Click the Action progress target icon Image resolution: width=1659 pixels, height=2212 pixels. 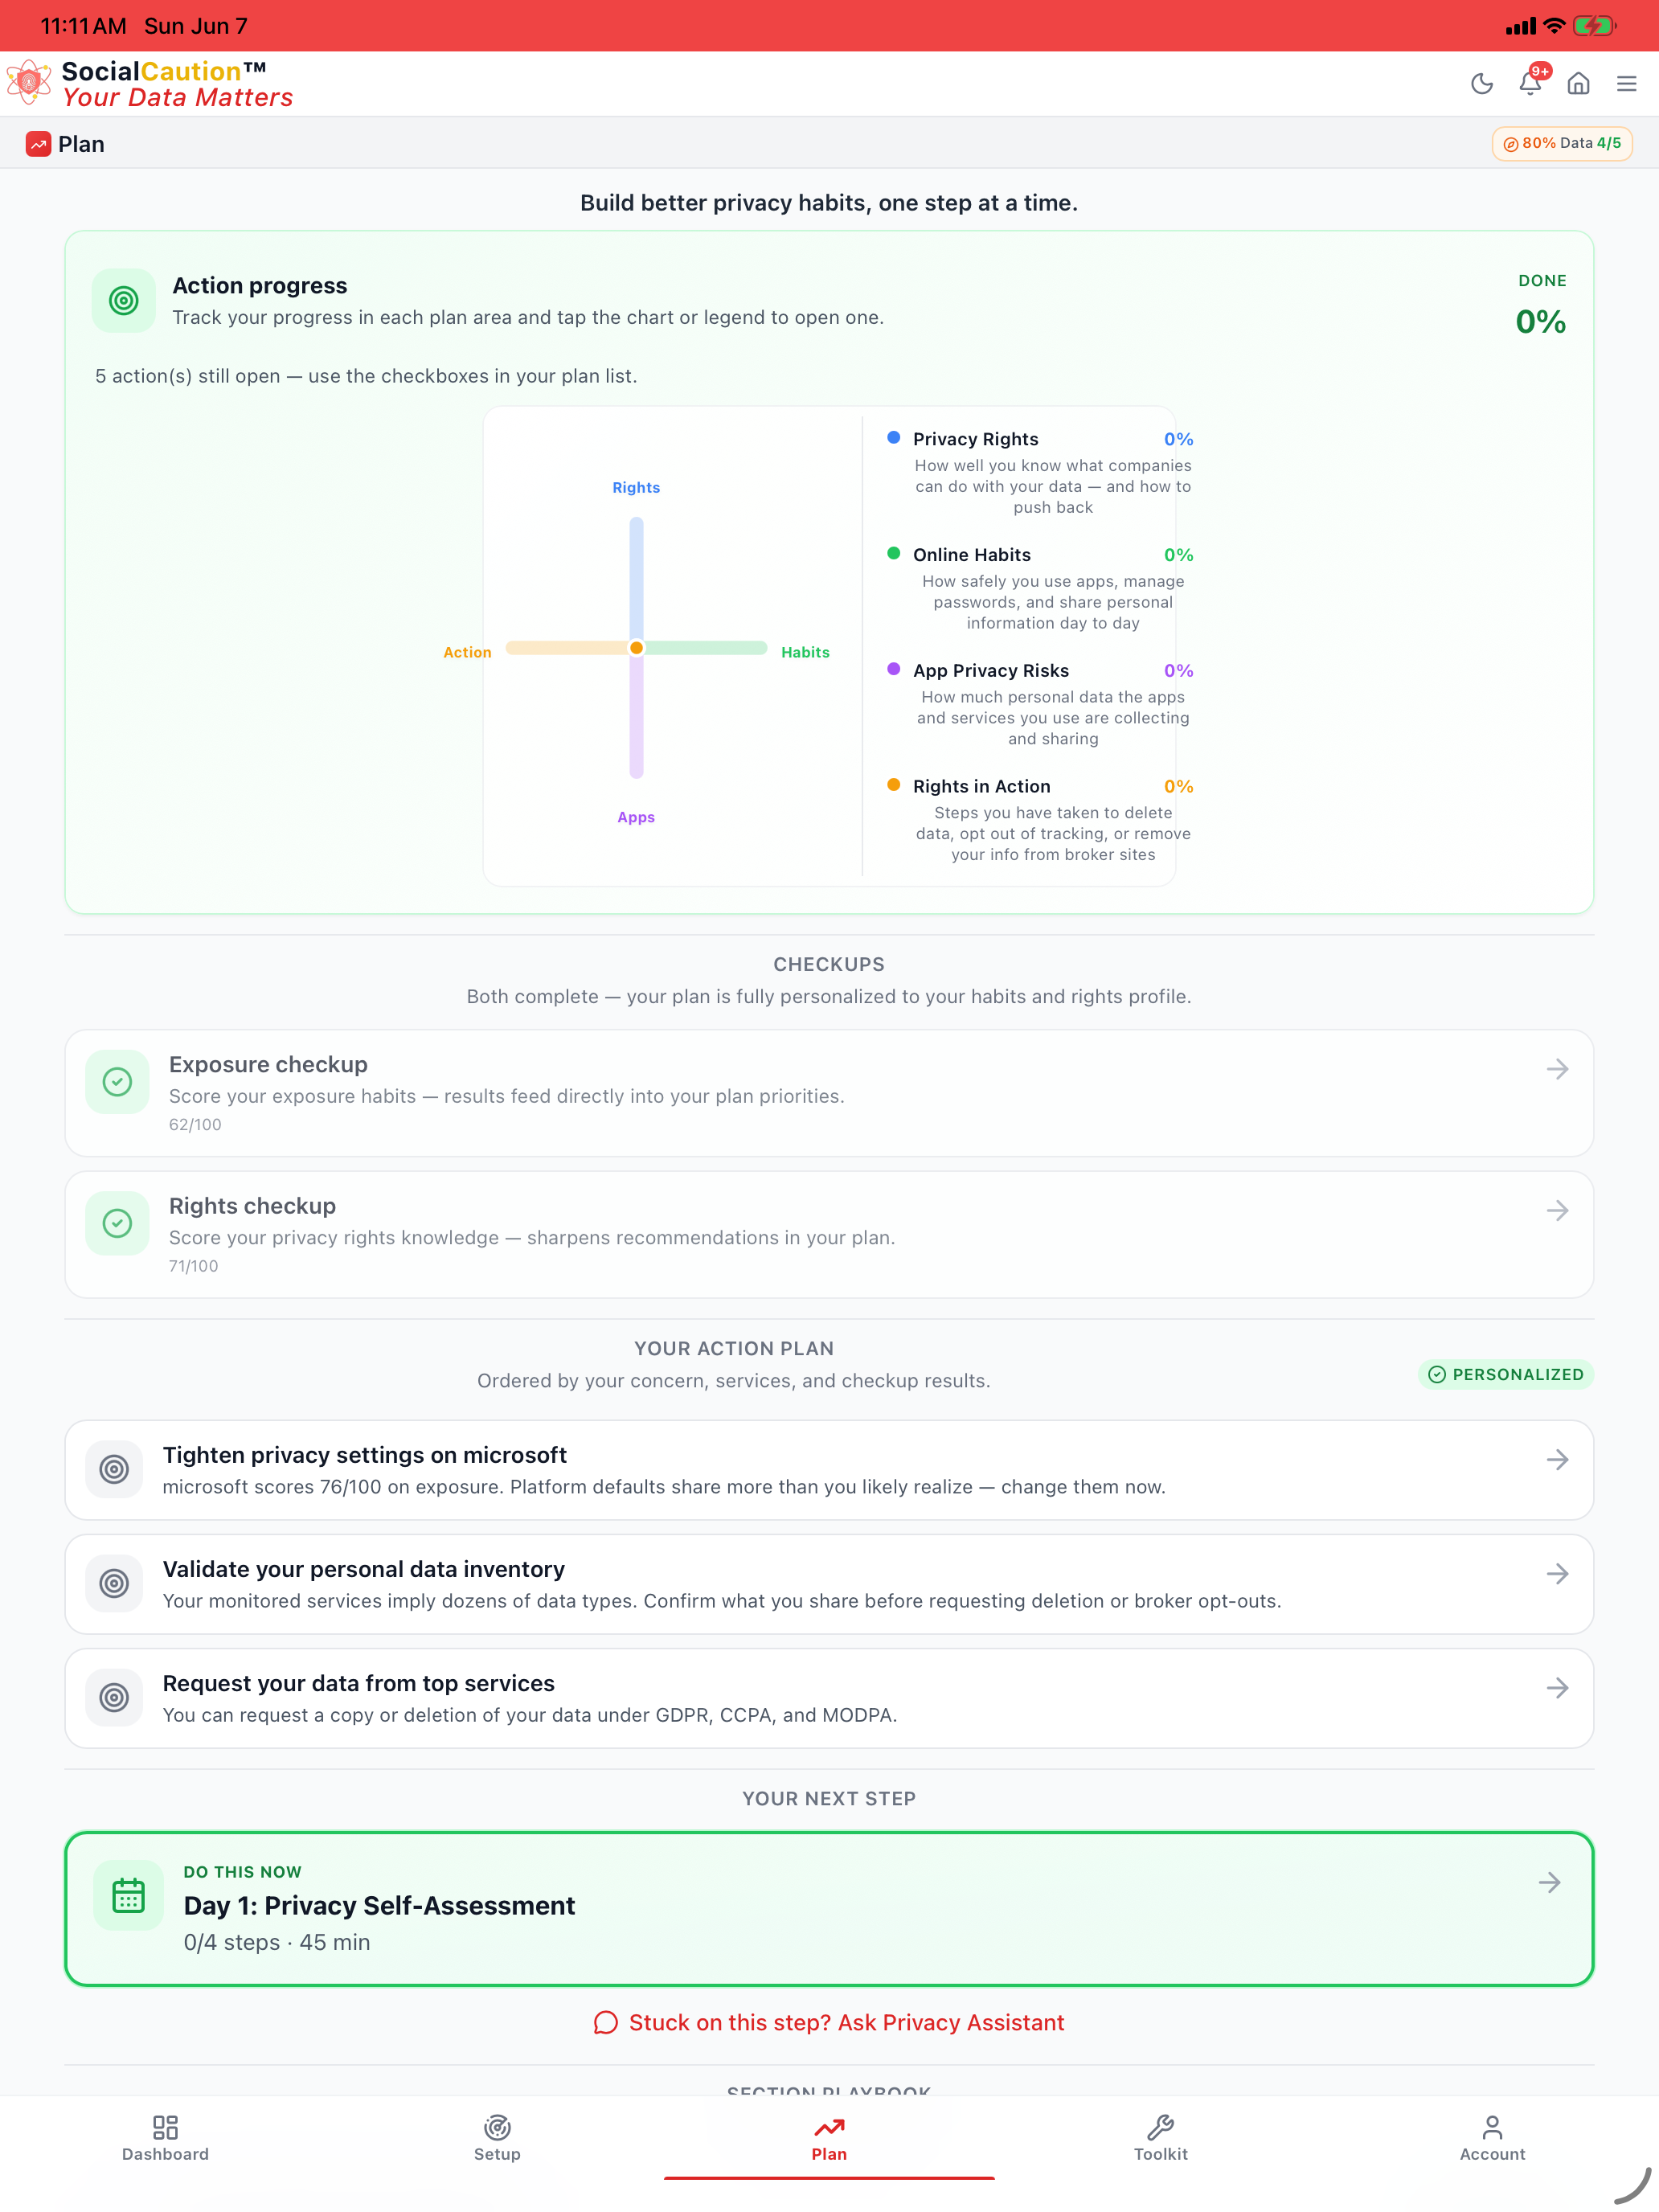click(124, 300)
